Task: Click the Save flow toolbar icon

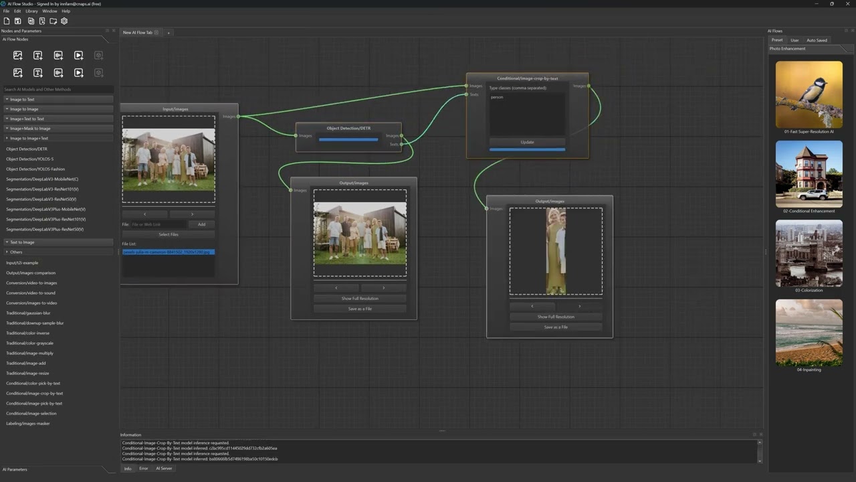Action: click(19, 21)
